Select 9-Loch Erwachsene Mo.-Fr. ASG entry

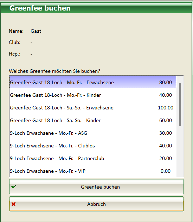93,133
